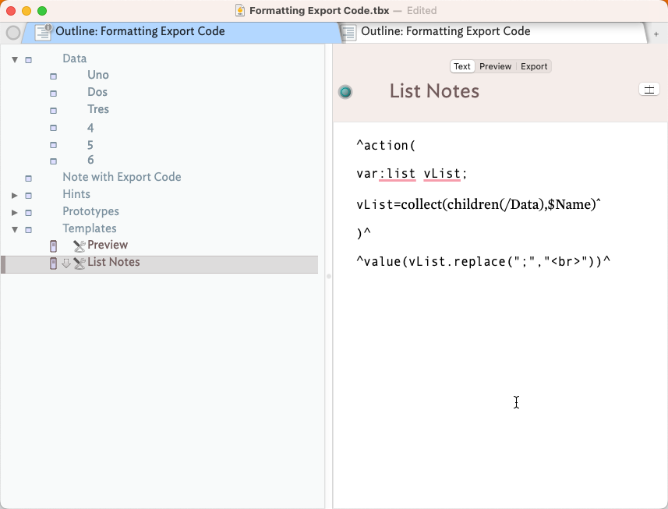Image resolution: width=668 pixels, height=509 pixels.
Task: Switch to Export view mode
Action: [534, 66]
